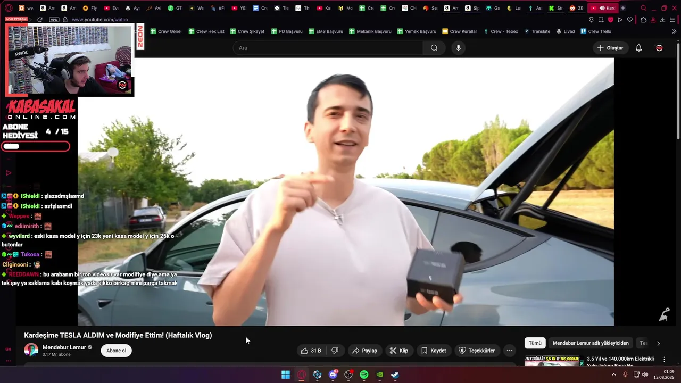Screen dimensions: 681x383
Task: Share the video via Paylaş
Action: 364,351
